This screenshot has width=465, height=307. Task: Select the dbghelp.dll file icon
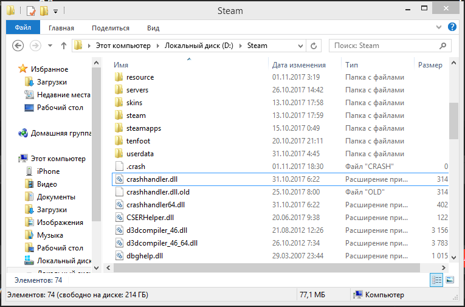pyautogui.click(x=119, y=256)
